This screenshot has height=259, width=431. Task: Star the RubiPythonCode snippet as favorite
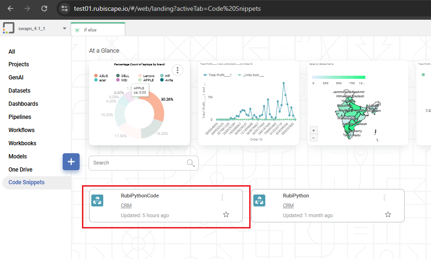coord(226,214)
